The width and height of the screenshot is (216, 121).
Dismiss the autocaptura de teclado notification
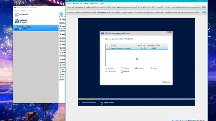(203, 7)
